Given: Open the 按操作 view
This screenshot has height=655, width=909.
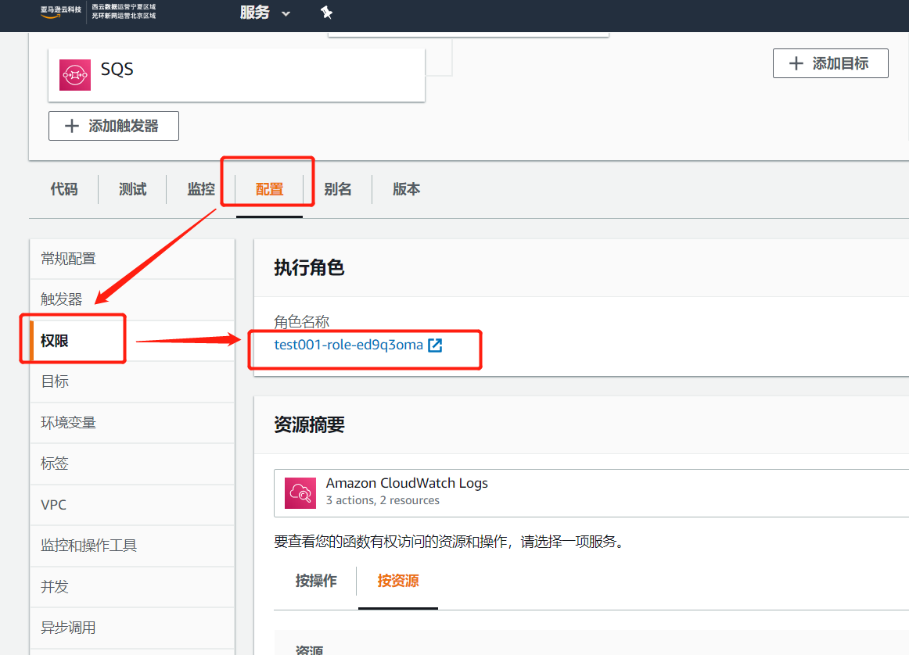Looking at the screenshot, I should pos(316,581).
